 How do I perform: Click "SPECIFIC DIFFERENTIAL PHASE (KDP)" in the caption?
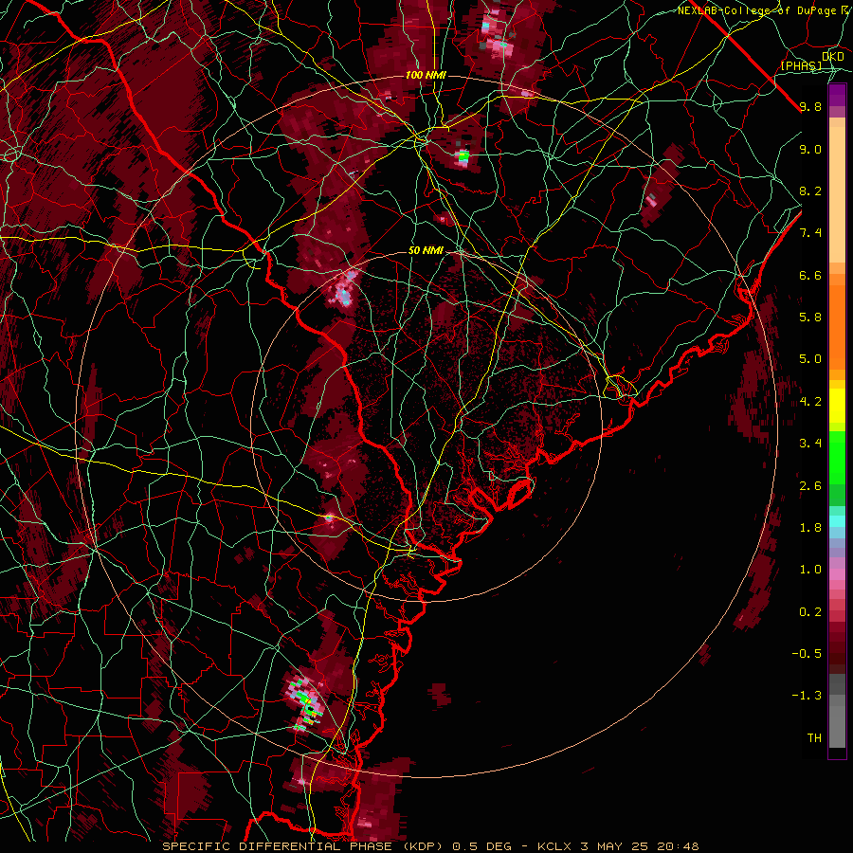coord(303,846)
